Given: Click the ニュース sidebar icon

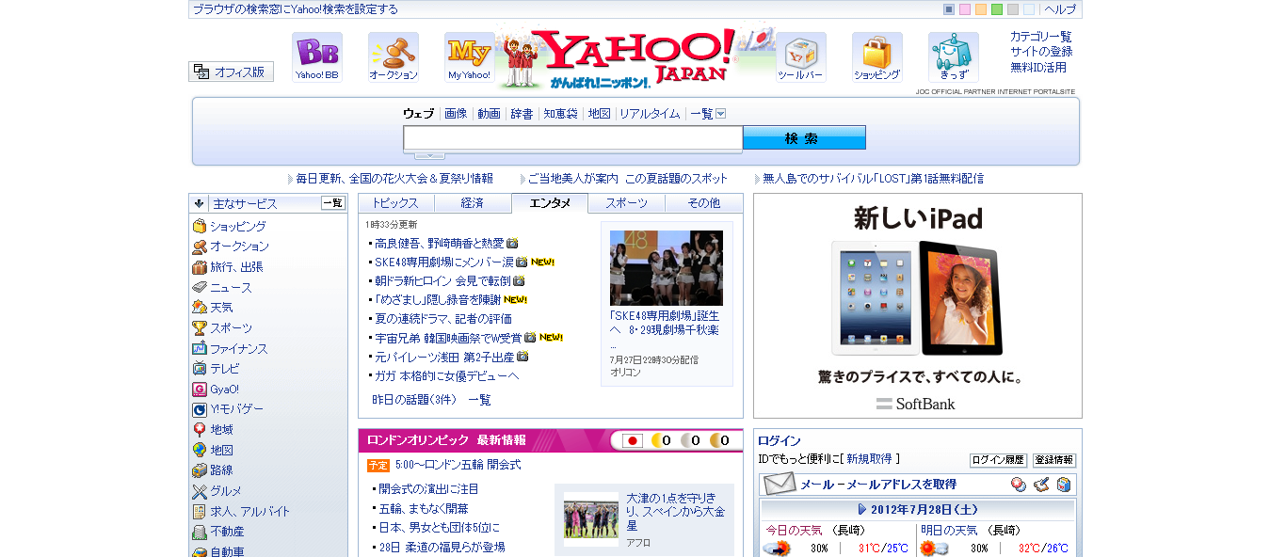Looking at the screenshot, I should [x=200, y=287].
